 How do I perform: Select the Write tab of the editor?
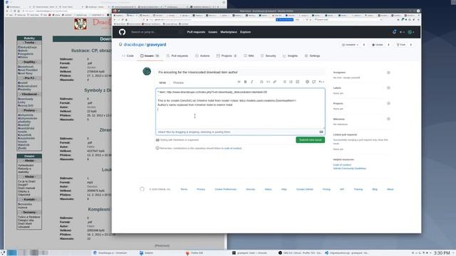click(162, 82)
